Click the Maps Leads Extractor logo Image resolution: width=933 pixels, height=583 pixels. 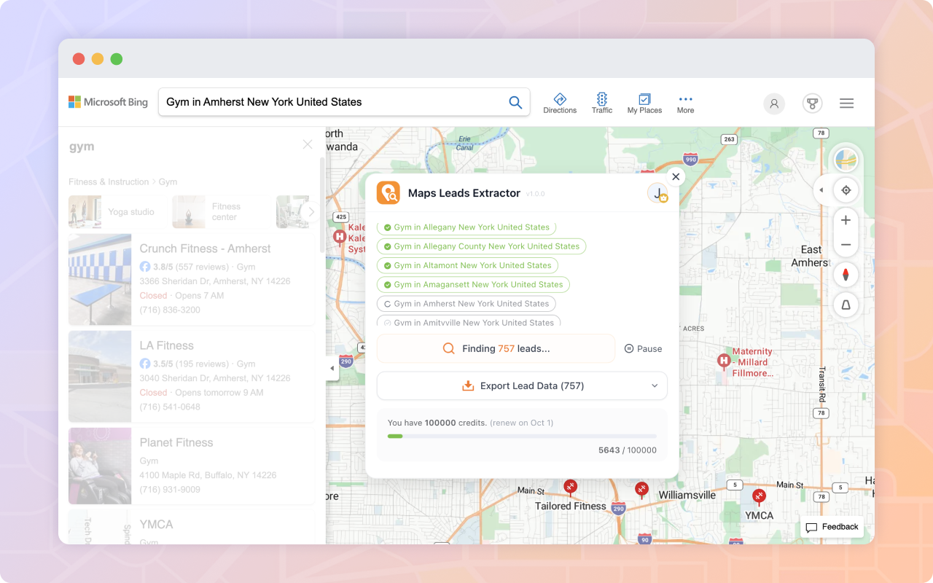coord(389,193)
